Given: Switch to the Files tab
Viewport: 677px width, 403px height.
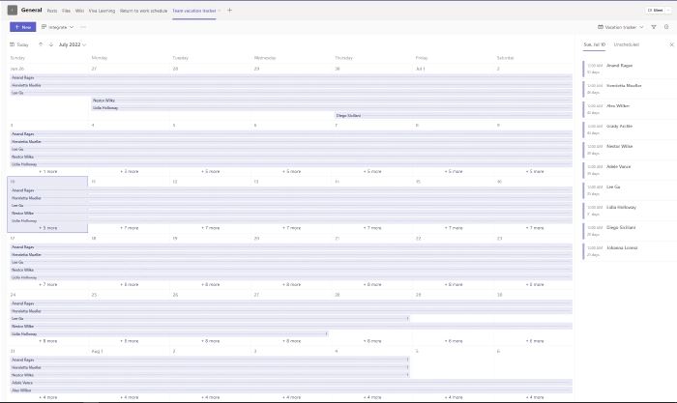Looking at the screenshot, I should click(x=66, y=11).
